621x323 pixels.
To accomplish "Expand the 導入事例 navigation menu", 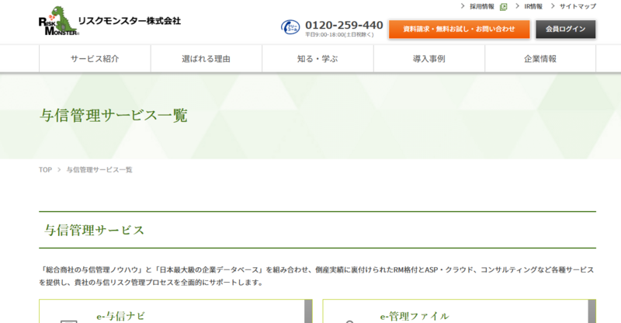I will [x=428, y=59].
